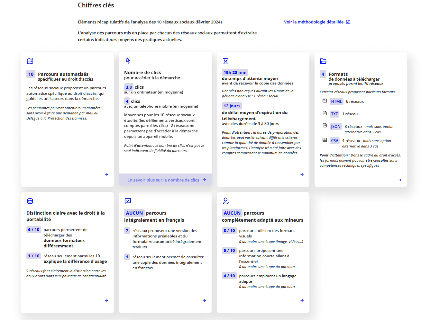Click the cursor icon on Nombre de clics card
This screenshot has width=430, height=320.
pyautogui.click(x=128, y=60)
